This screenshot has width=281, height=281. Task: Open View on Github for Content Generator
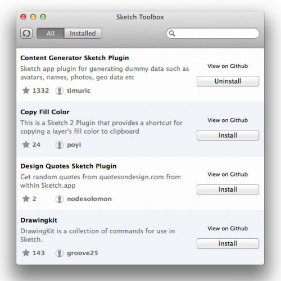coord(228,66)
